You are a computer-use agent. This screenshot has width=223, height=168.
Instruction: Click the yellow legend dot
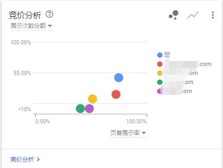tap(159, 73)
